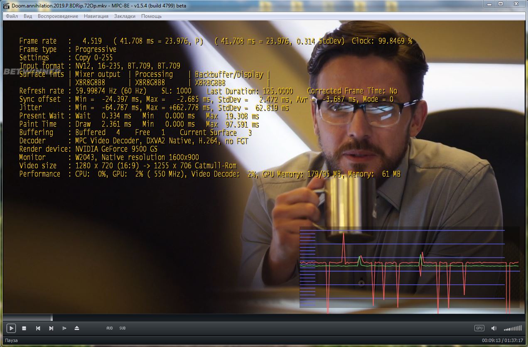Click the Performance CPU/GPU line
The width and height of the screenshot is (528, 347).
210,174
